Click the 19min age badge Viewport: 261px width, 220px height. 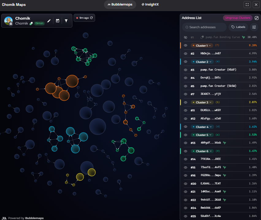(39, 23)
